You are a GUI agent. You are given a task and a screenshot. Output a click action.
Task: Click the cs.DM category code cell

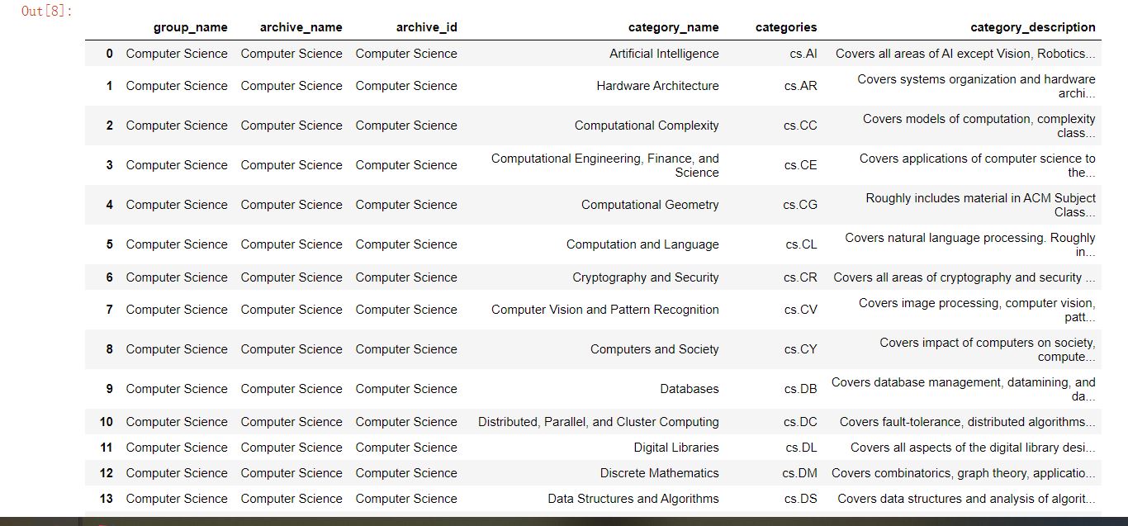point(799,473)
